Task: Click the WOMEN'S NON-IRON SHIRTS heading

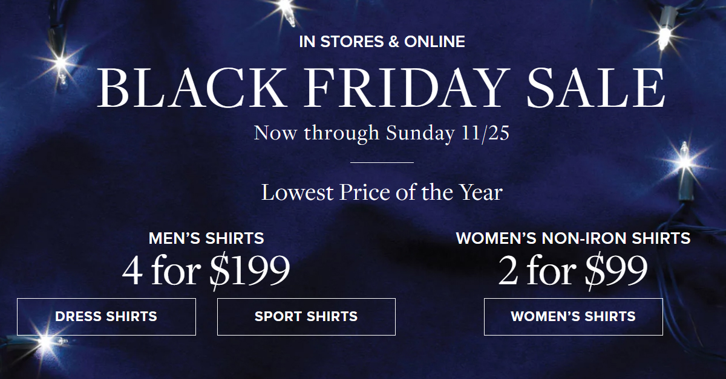Action: coord(573,238)
